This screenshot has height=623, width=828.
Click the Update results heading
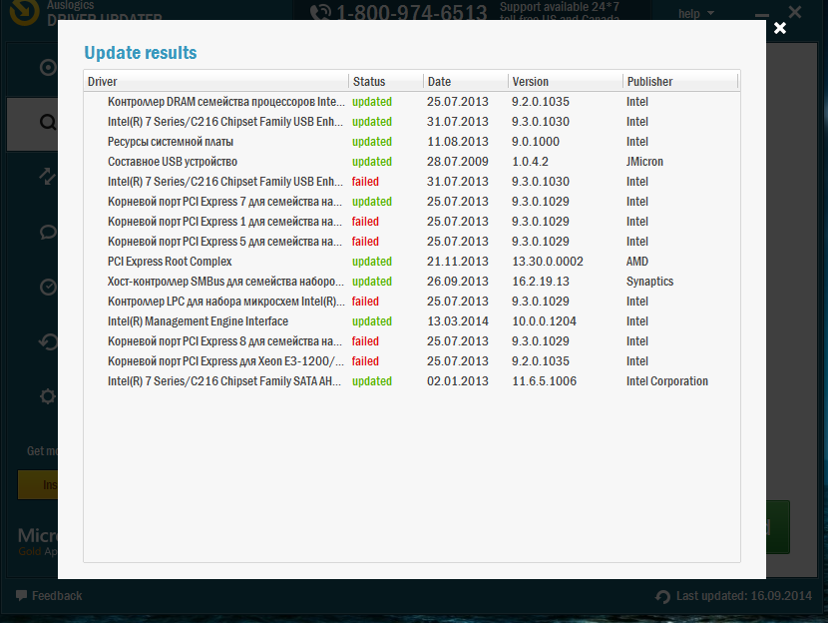[141, 53]
